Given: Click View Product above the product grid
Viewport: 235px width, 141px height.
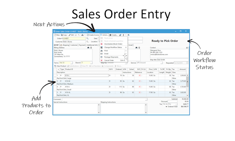Looking at the screenshot, I should pyautogui.click(x=60, y=66).
